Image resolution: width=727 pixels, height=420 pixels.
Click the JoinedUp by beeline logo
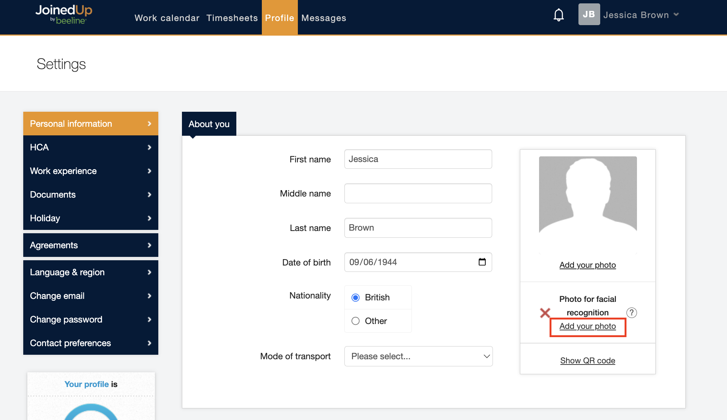(64, 14)
